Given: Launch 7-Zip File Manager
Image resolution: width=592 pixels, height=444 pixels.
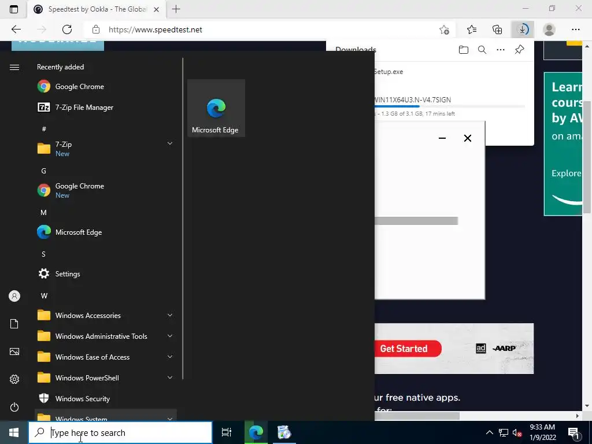Looking at the screenshot, I should (106, 107).
